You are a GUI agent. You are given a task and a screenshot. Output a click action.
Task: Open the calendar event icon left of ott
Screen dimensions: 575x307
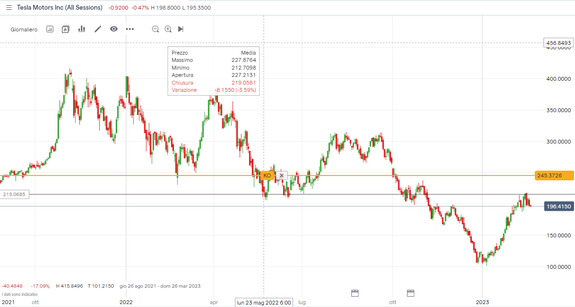coord(355,292)
